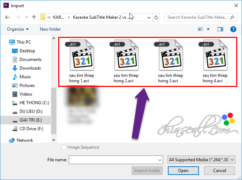Click the CD Drive disc icon
This screenshot has width=242, height=180.
[15, 129]
